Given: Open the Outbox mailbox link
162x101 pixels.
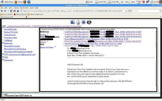Looking at the screenshot, I should click(43, 35).
